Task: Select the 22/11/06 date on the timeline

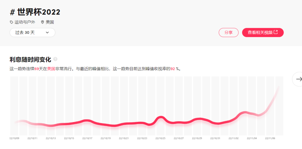Action: [x=270, y=138]
